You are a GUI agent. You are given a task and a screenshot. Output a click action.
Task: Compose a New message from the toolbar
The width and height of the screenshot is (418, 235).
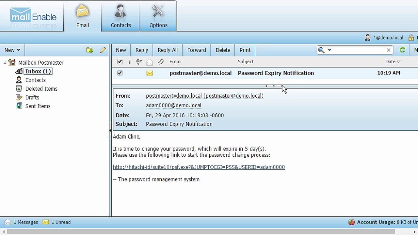coord(121,50)
